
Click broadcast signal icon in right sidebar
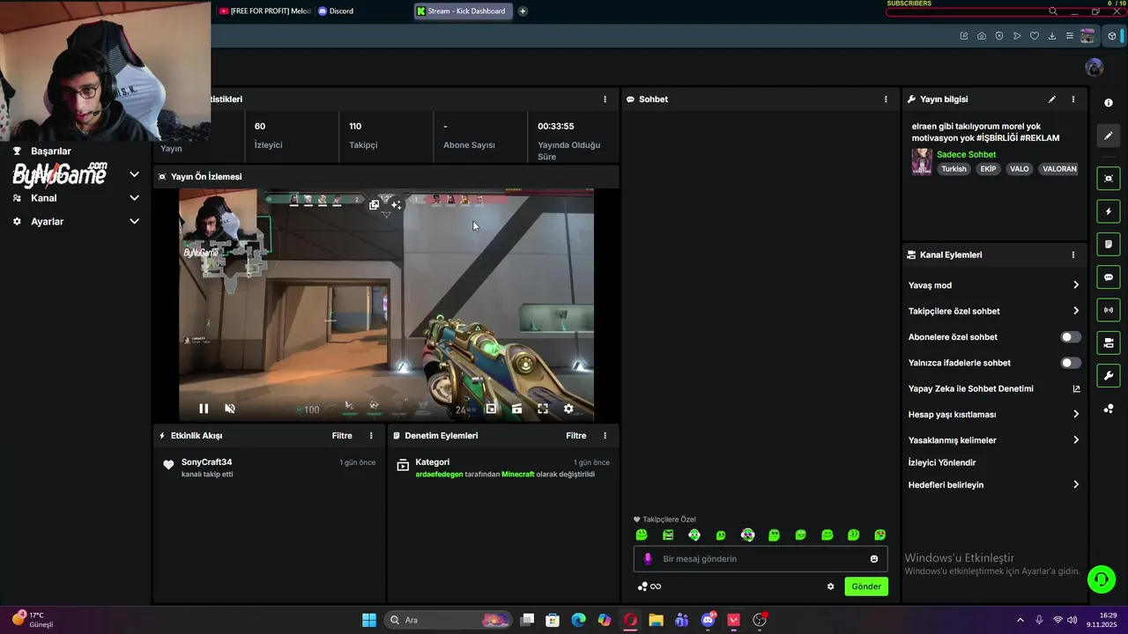[x=1109, y=310]
